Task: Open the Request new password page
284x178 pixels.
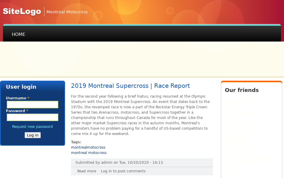Action: [x=32, y=126]
